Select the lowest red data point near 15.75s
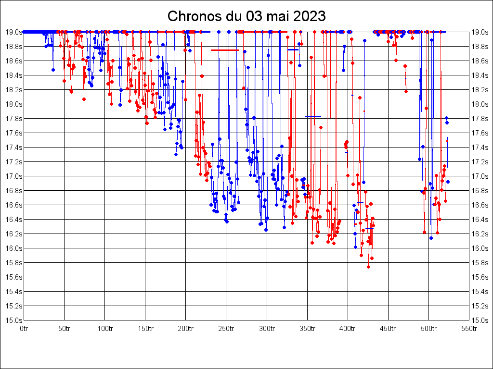This screenshot has height=369, width=493. coord(368,267)
